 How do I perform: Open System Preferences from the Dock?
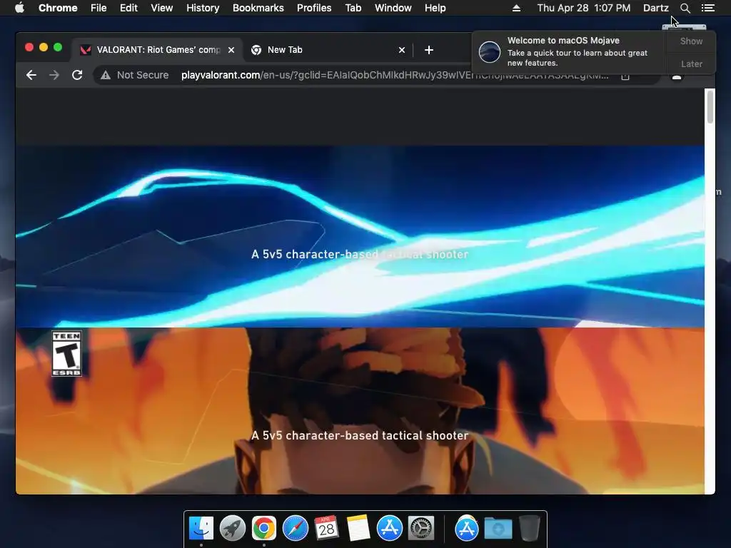pyautogui.click(x=421, y=529)
